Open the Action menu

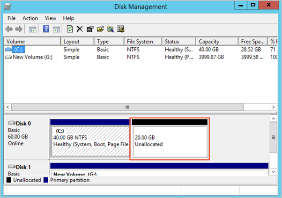tap(30, 18)
